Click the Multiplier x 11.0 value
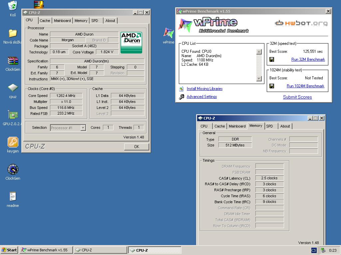 tap(66, 102)
